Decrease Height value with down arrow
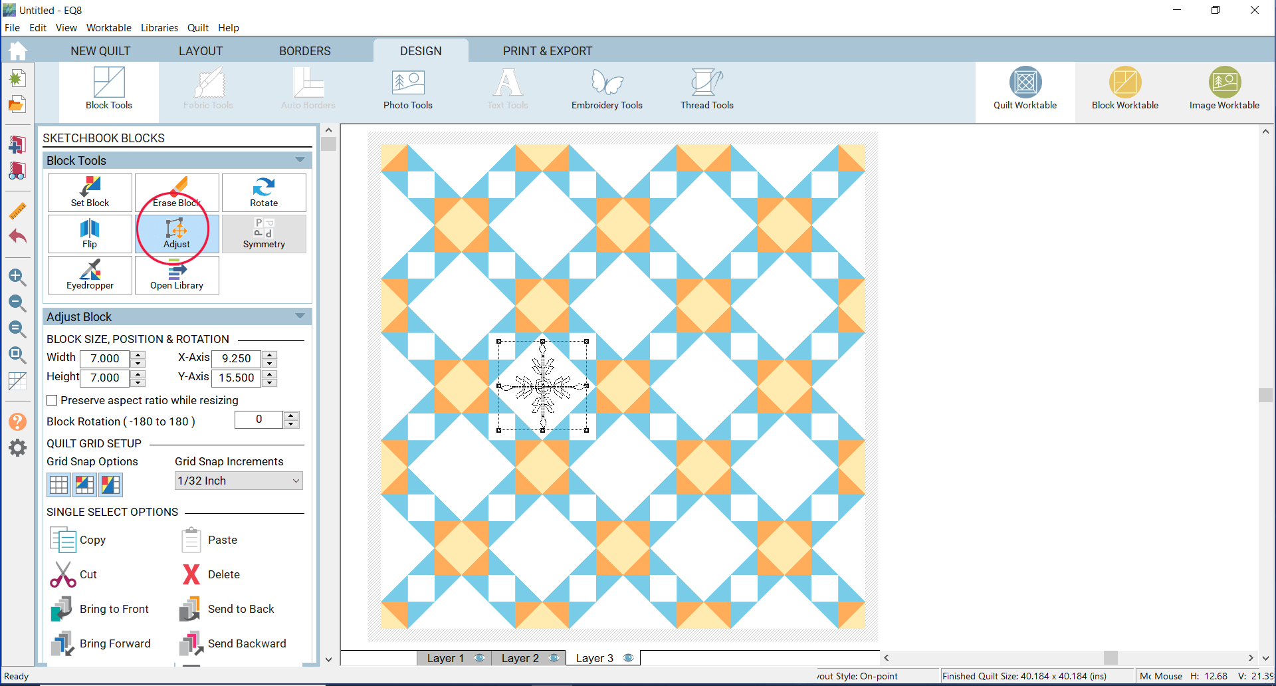Image resolution: width=1276 pixels, height=686 pixels. (138, 382)
